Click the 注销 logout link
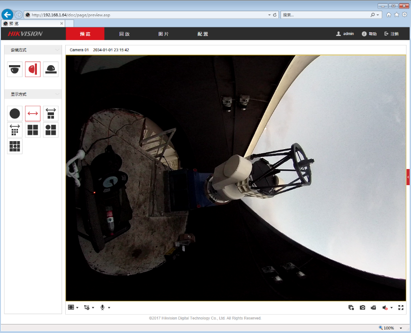Viewport: 411px width, 333px height. pos(391,34)
